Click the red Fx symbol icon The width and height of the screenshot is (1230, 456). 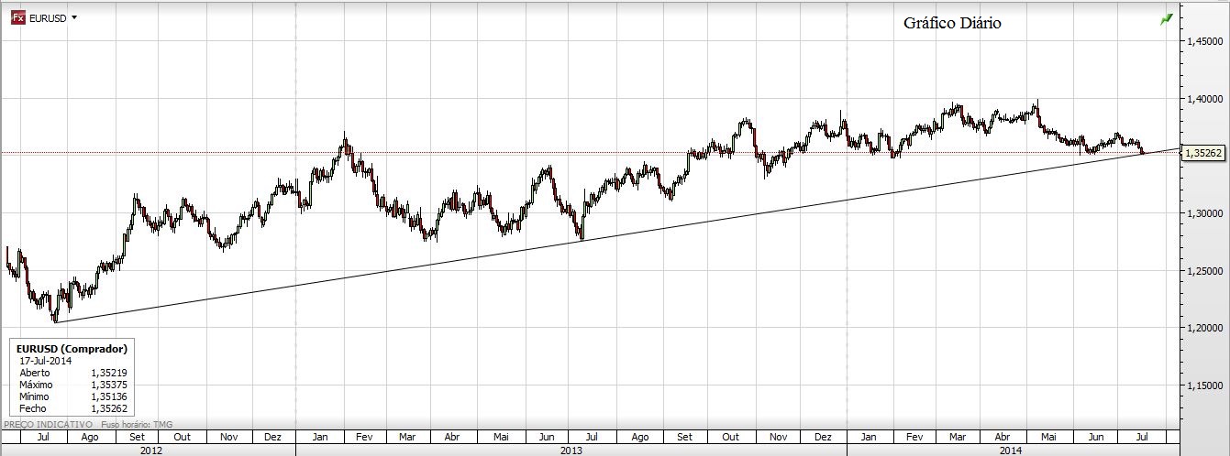[17, 18]
